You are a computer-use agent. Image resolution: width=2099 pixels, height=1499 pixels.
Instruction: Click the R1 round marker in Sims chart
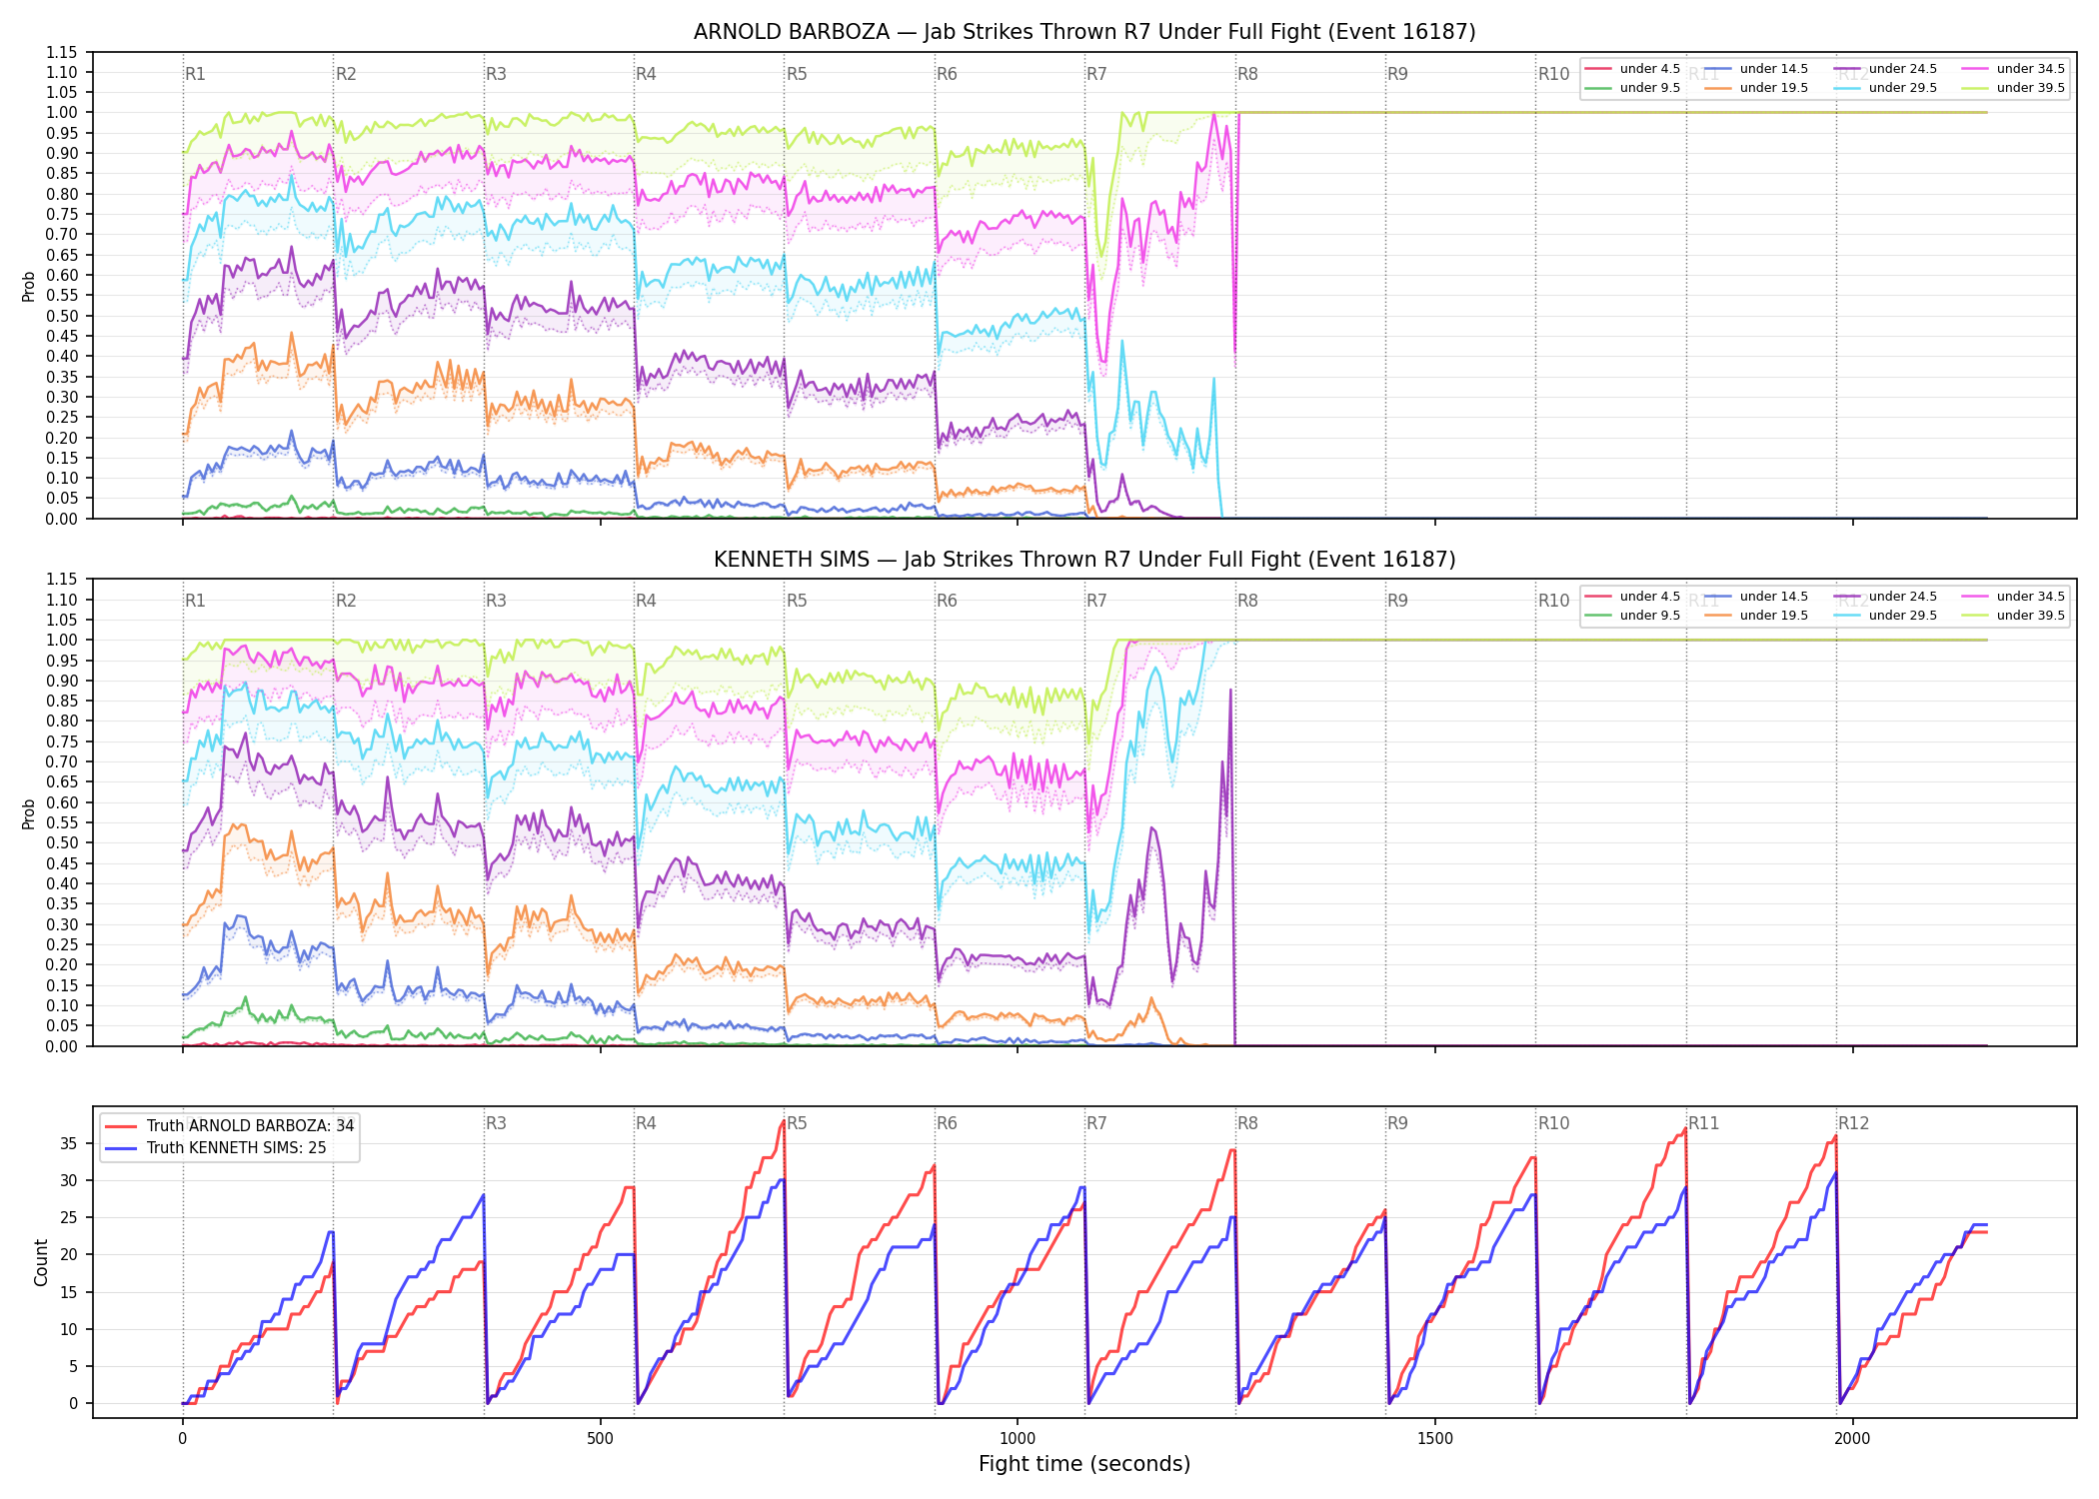(x=195, y=601)
